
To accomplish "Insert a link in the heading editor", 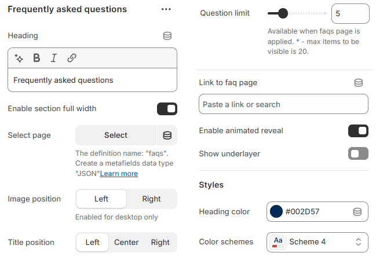I will point(72,58).
